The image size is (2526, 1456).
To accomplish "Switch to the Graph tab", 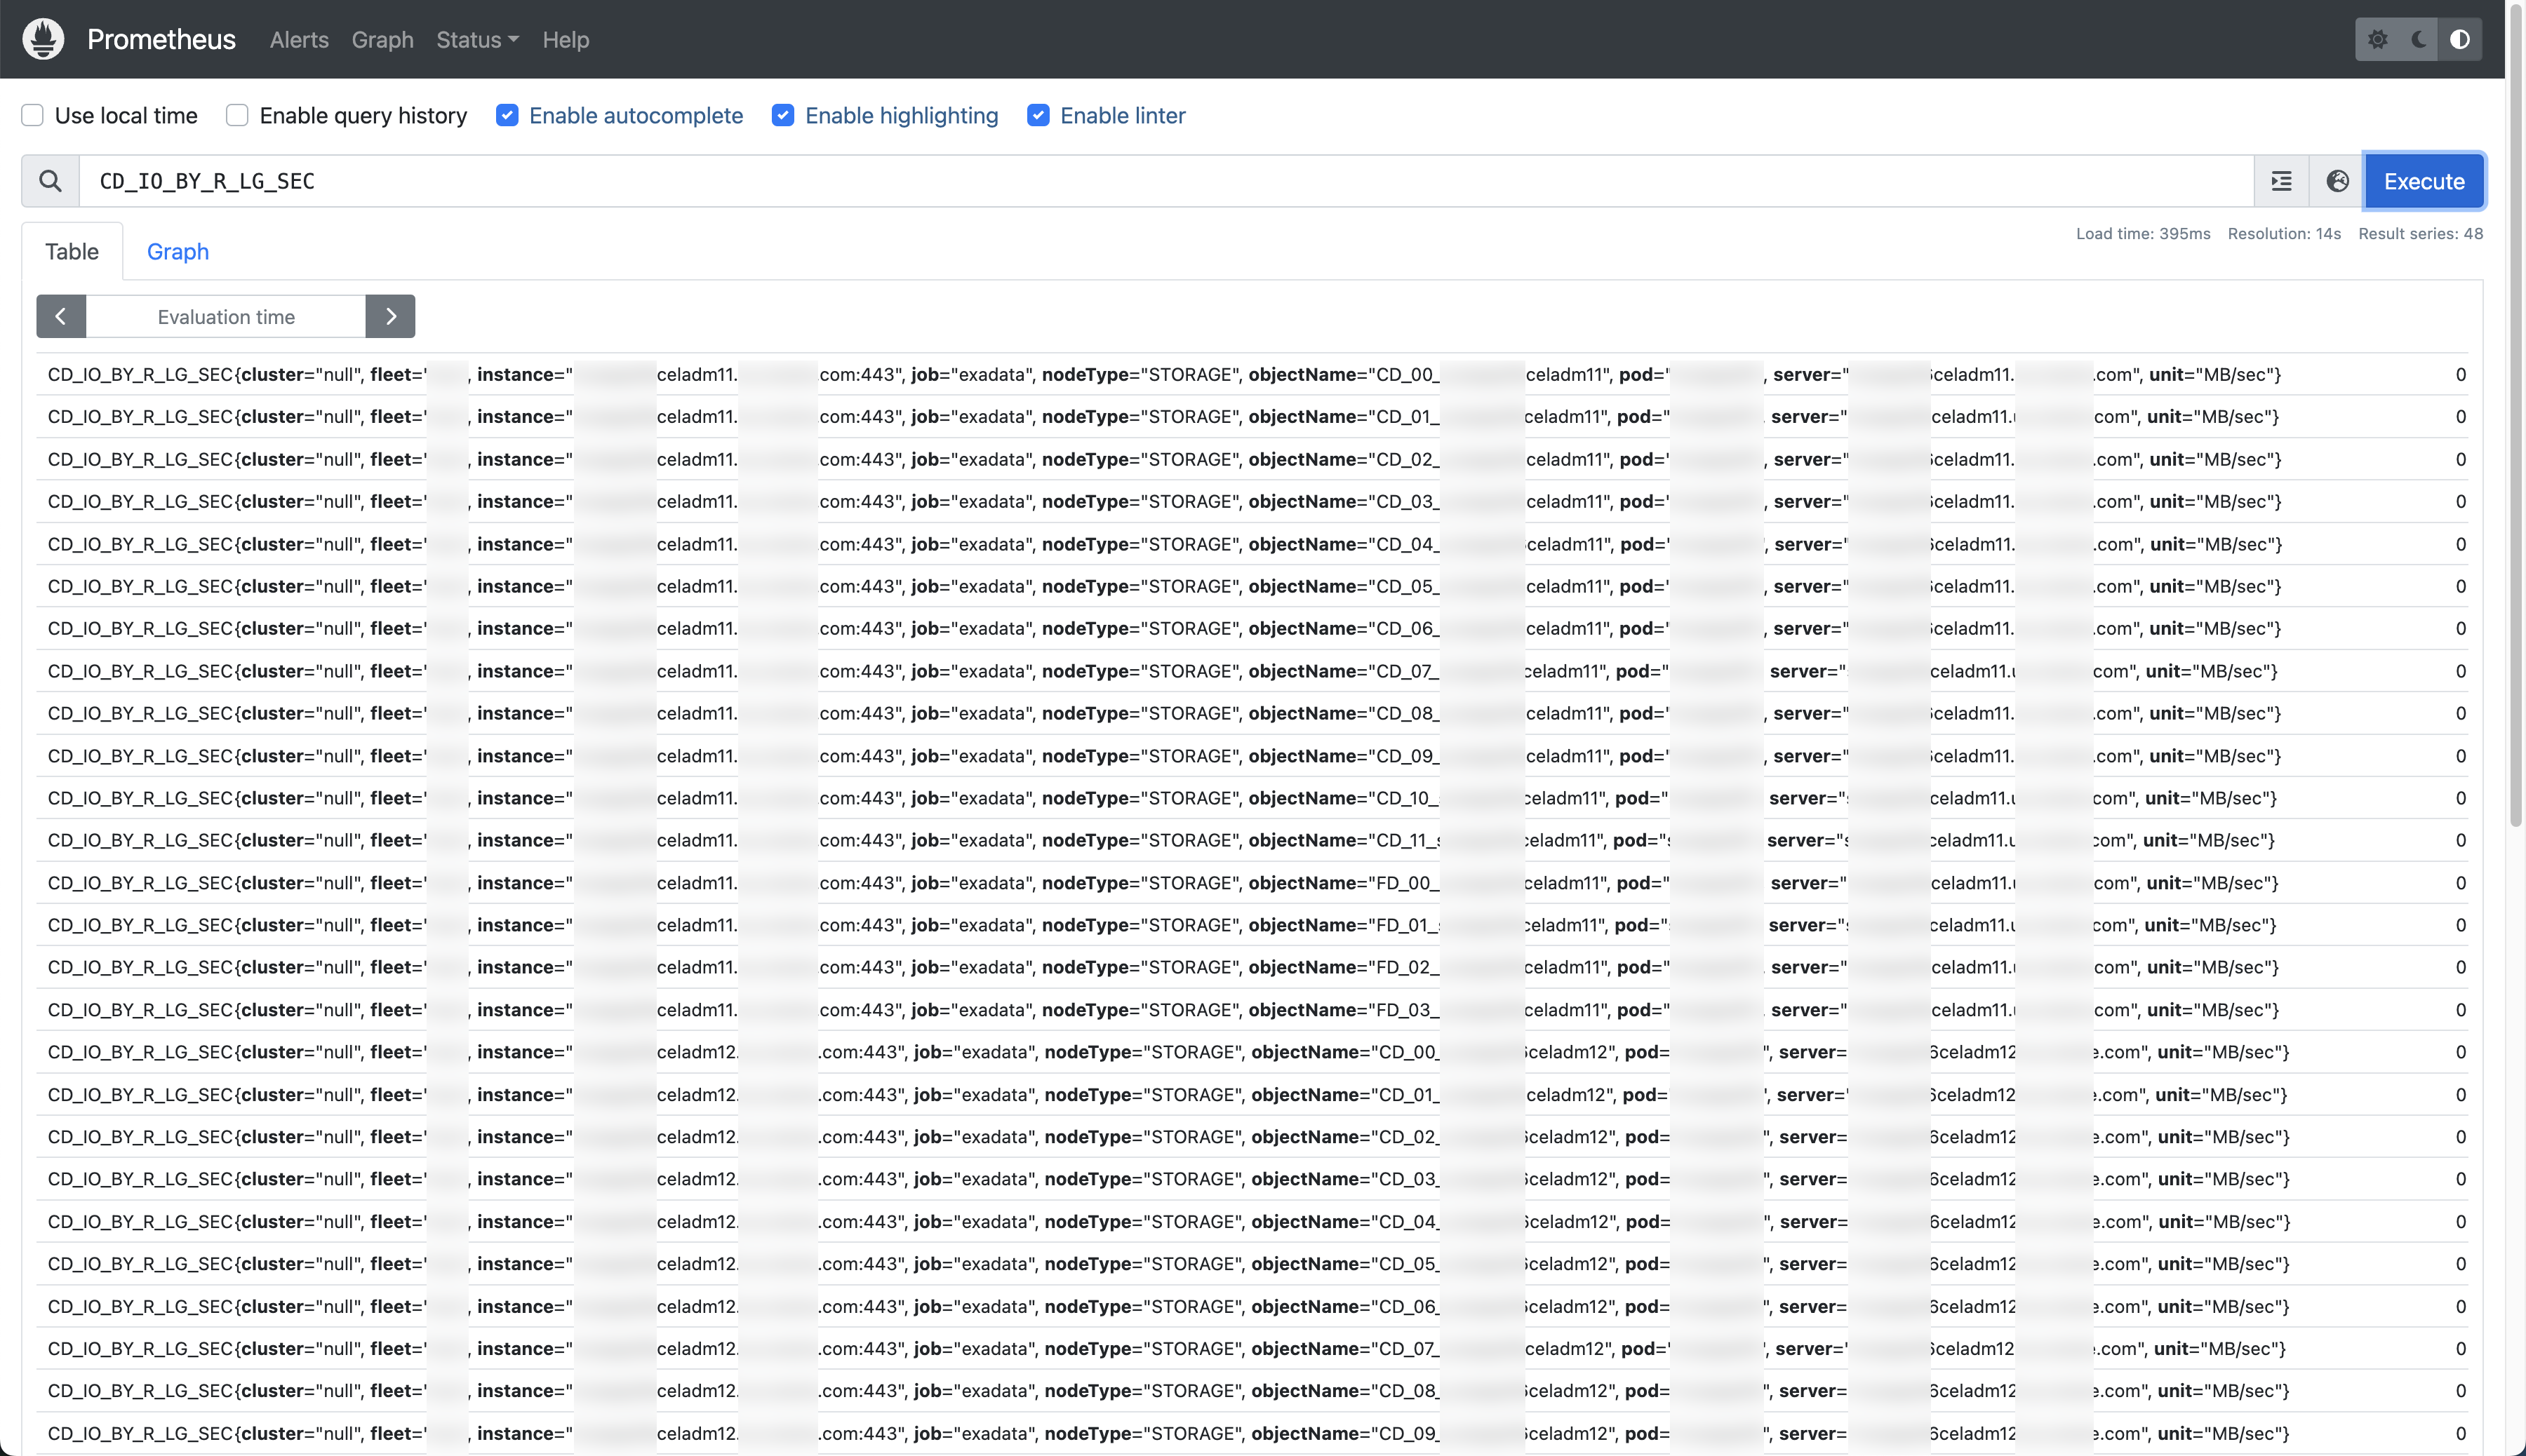I will (x=177, y=251).
